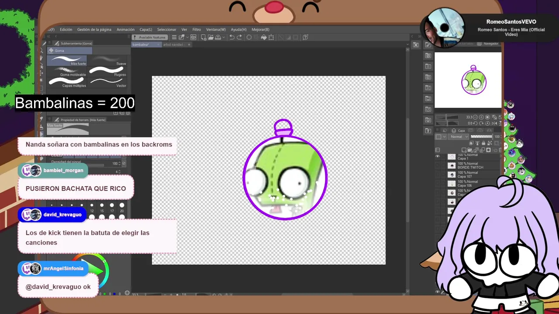This screenshot has width=559, height=314.
Task: Open the Edición menu
Action: tap(66, 30)
